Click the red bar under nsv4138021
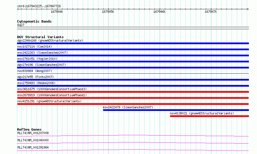The image size is (257, 154). [x=209, y=116]
